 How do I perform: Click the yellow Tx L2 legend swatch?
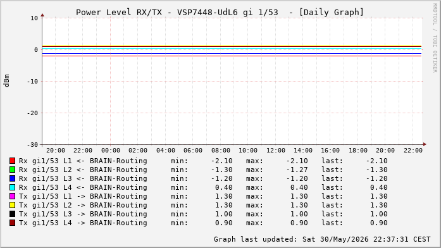[12, 205]
